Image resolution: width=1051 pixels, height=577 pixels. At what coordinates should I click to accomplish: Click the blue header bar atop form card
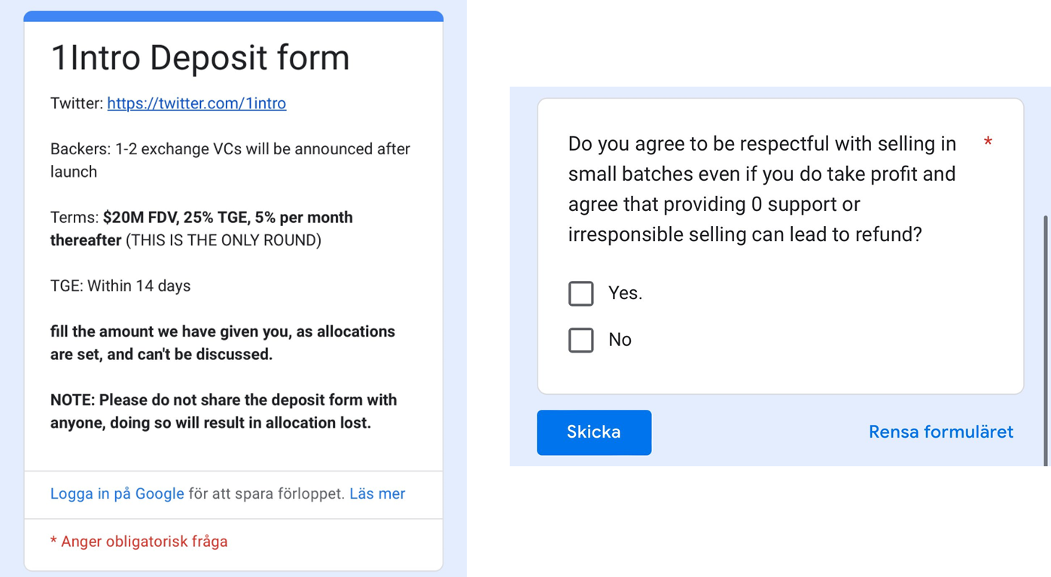(233, 16)
